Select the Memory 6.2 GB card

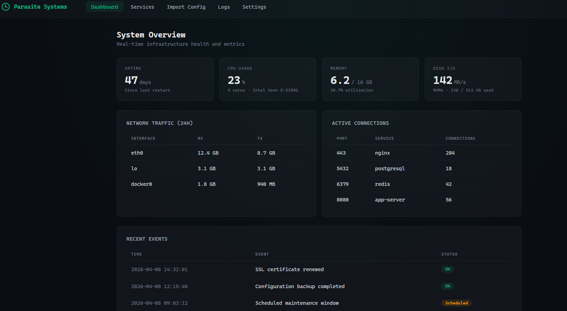[370, 79]
